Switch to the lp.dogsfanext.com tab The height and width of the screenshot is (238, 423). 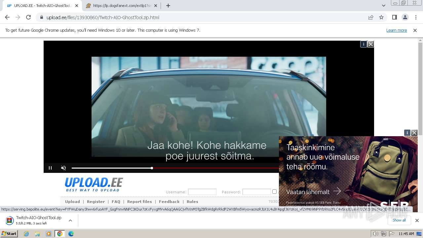click(121, 6)
